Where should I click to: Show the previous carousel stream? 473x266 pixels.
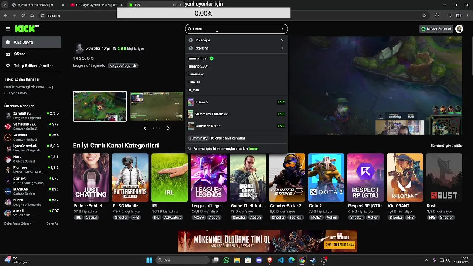[145, 128]
